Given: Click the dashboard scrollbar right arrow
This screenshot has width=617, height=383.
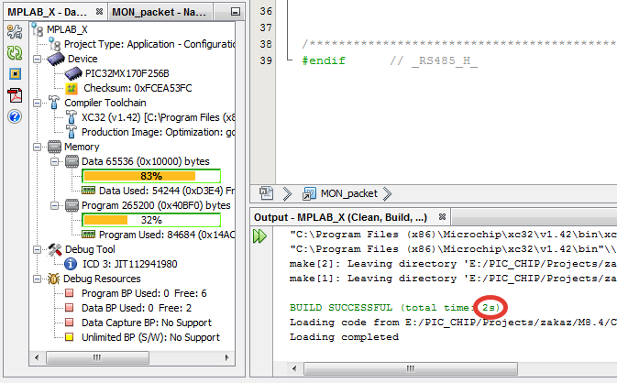Looking at the screenshot, I should pyautogui.click(x=227, y=357).
